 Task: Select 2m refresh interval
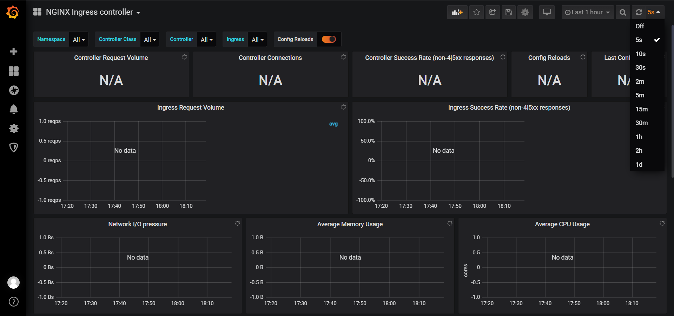click(x=647, y=82)
